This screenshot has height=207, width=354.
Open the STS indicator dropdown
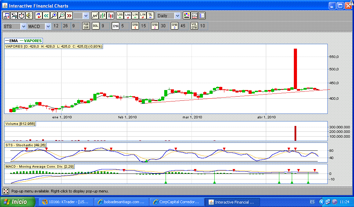pyautogui.click(x=15, y=26)
